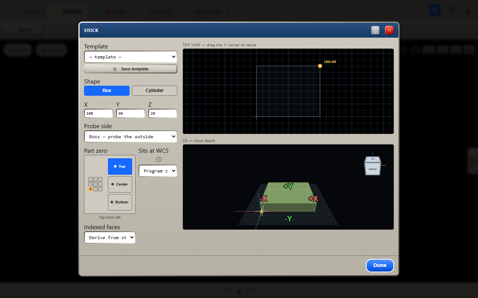Click the highlighted front left zero grid cell
The width and height of the screenshot is (478, 298).
click(x=90, y=189)
